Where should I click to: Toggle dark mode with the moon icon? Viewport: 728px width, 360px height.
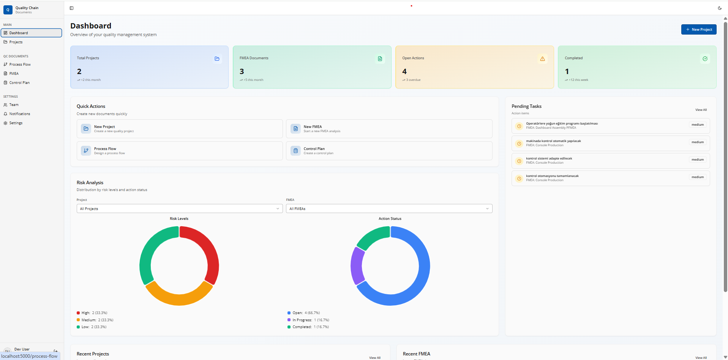[720, 8]
